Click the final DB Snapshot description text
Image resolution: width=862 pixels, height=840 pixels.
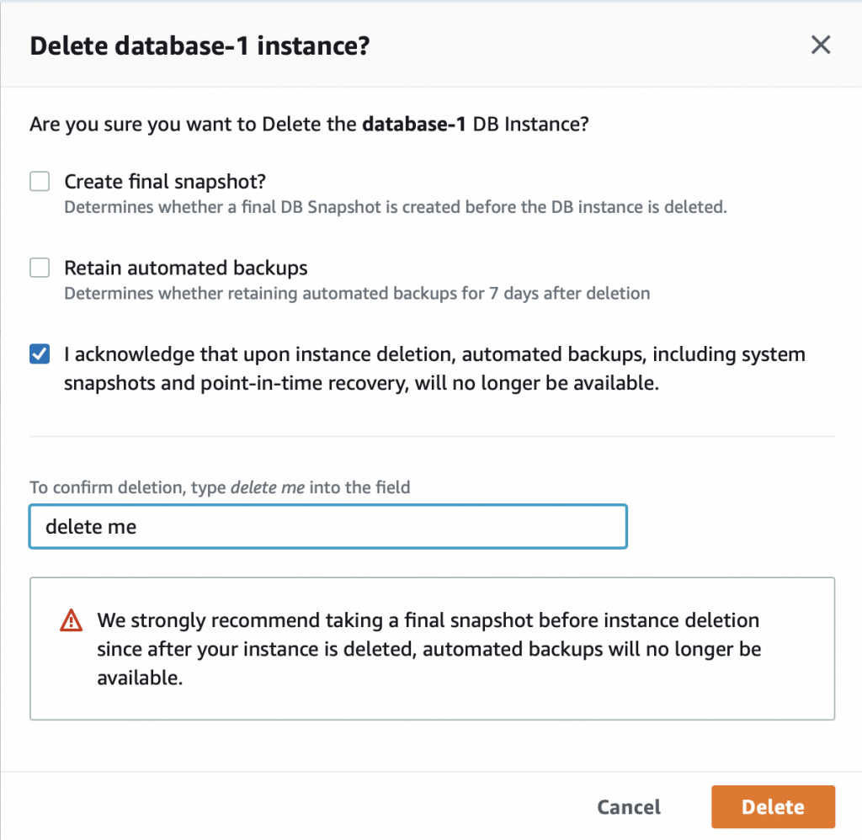point(396,207)
